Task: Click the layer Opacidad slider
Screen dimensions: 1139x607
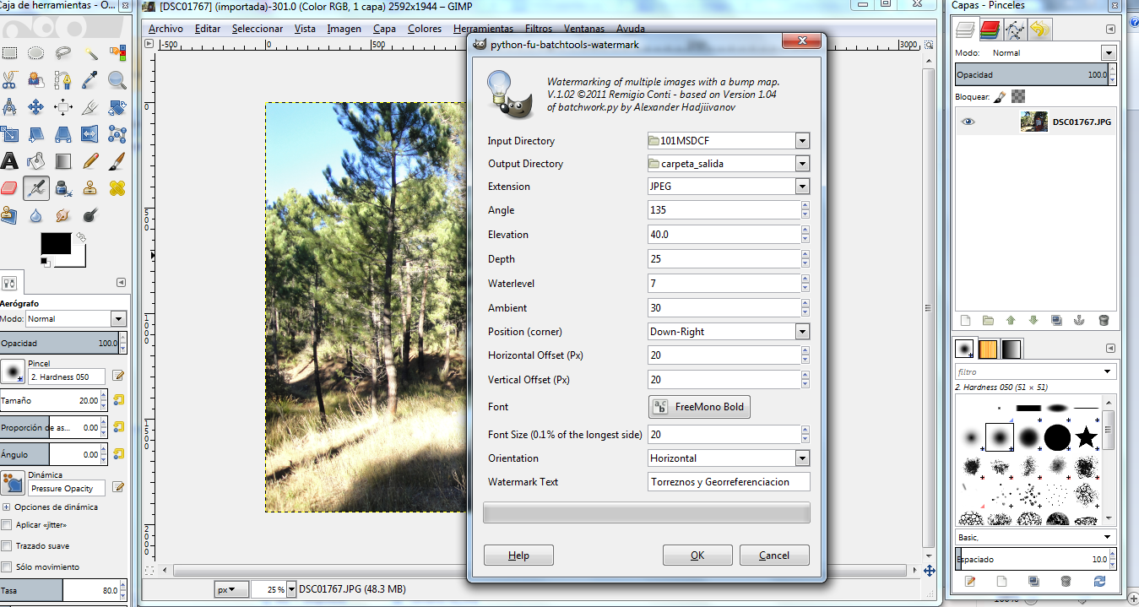Action: pos(1030,75)
